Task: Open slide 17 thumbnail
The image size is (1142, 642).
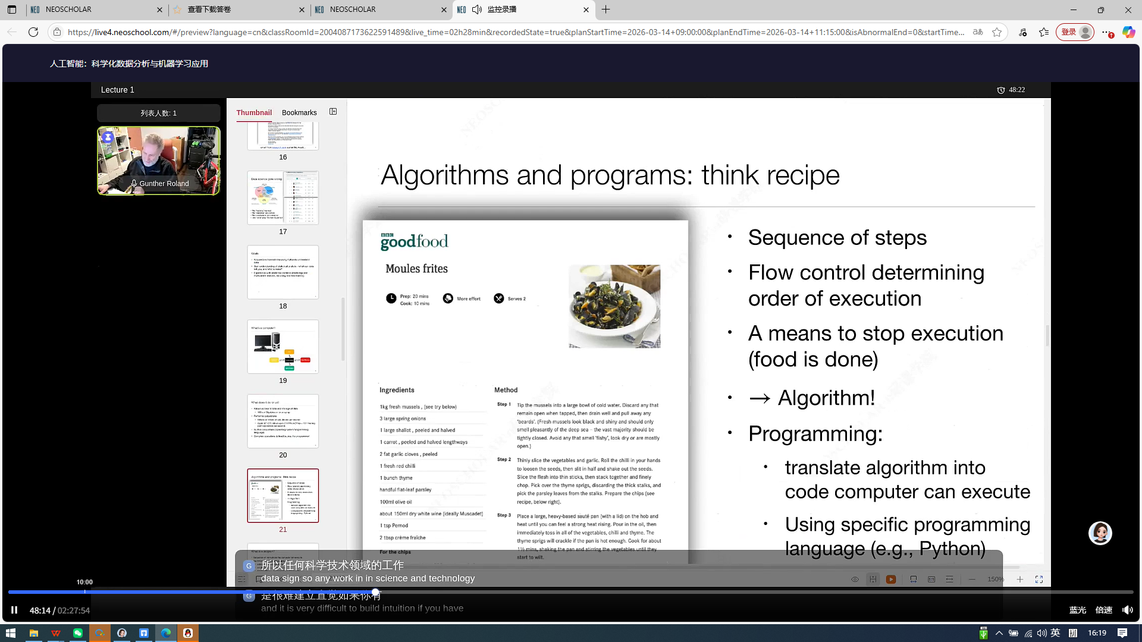Action: (x=283, y=198)
